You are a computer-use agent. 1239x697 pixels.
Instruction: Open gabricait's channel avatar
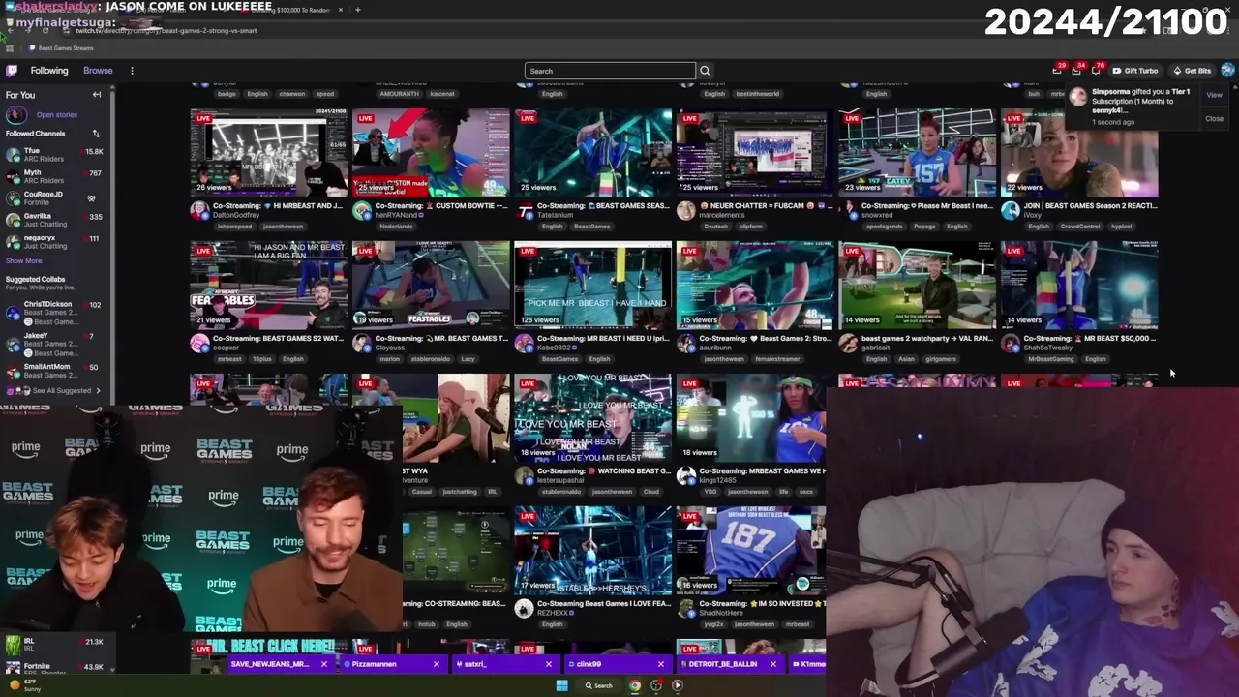click(x=848, y=343)
